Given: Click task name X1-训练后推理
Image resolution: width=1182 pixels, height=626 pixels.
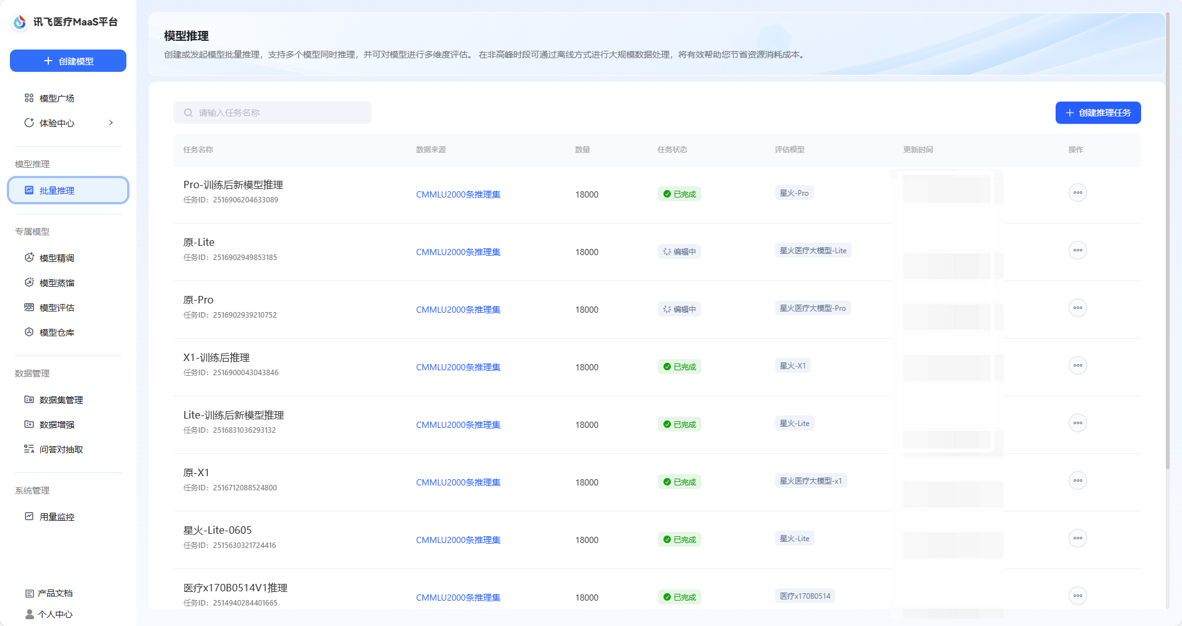Looking at the screenshot, I should point(216,357).
